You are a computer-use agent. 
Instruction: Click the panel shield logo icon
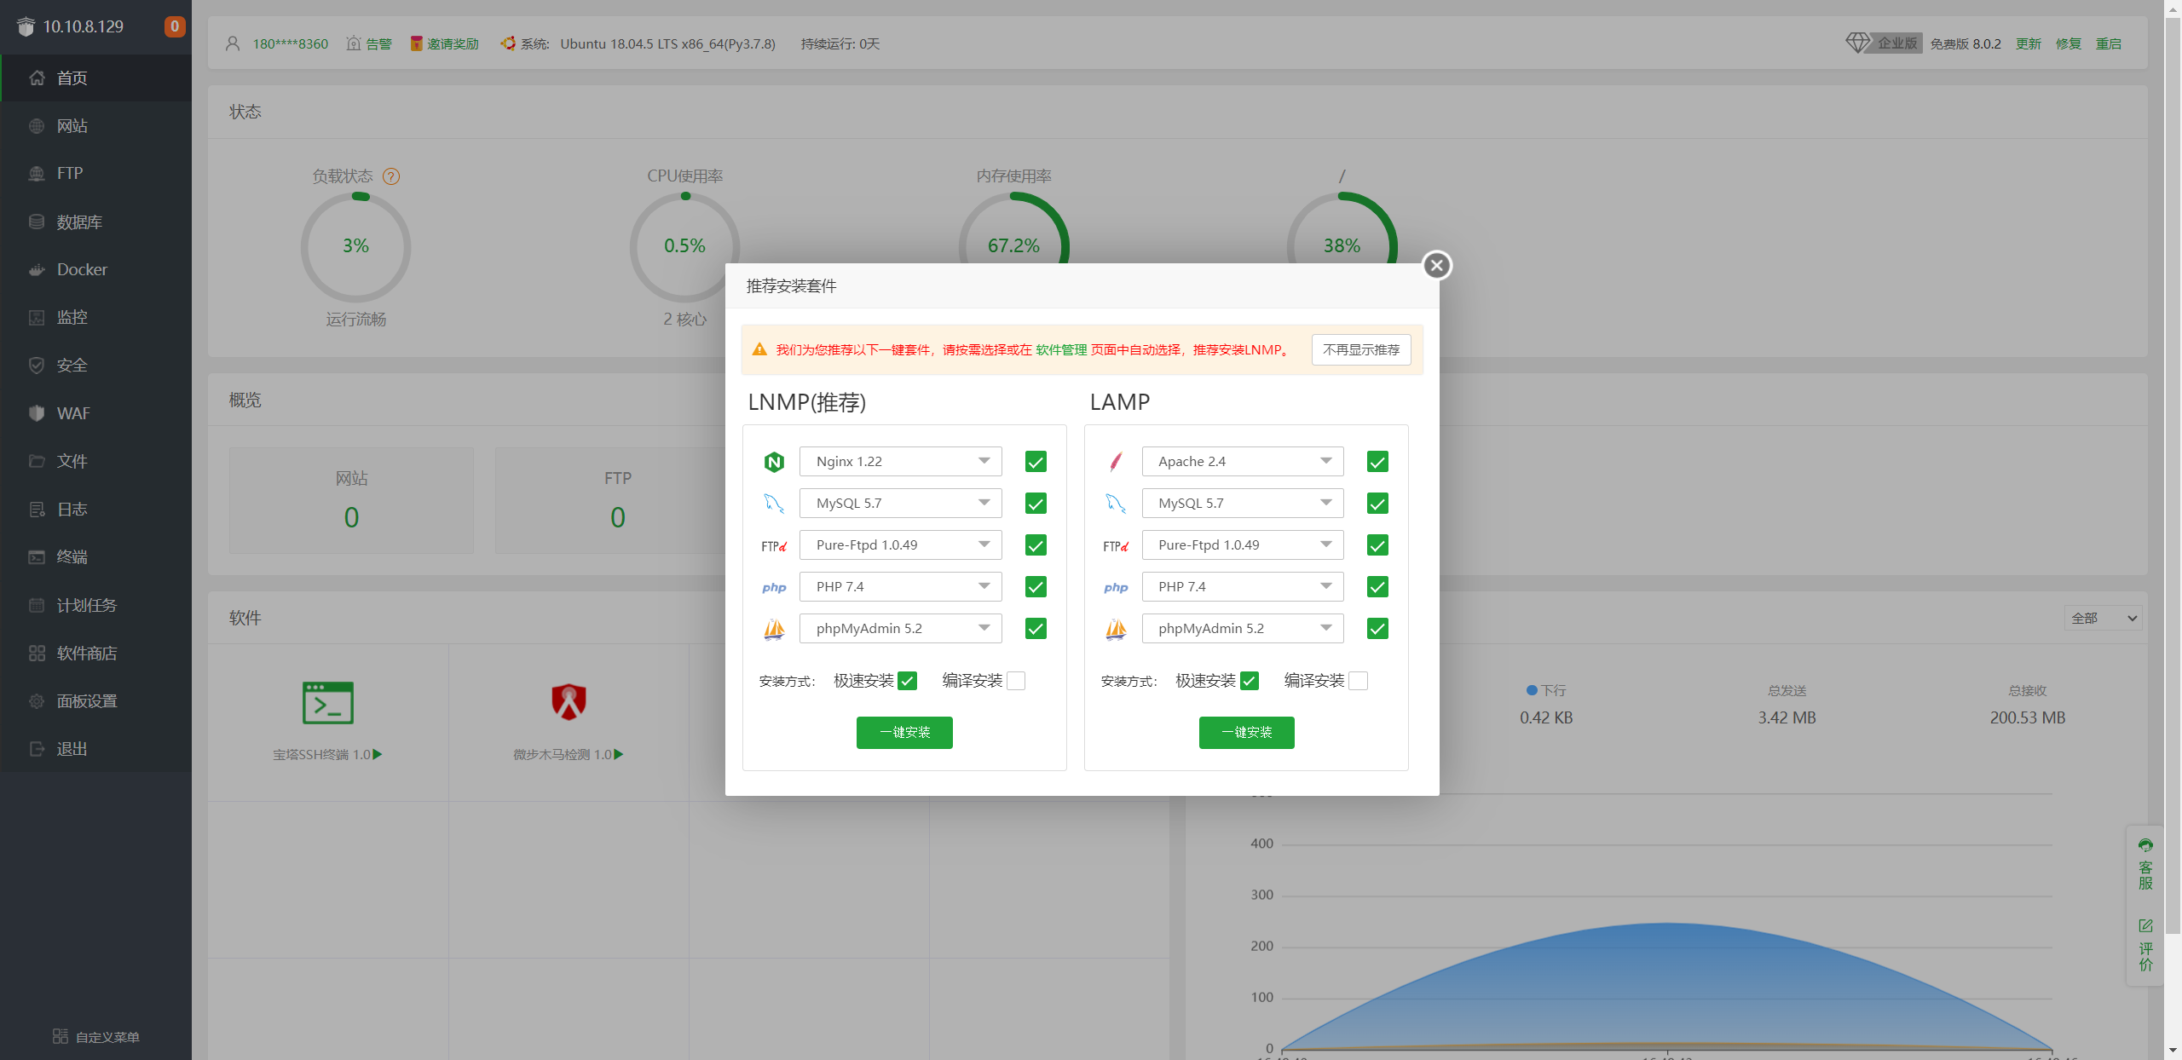click(26, 26)
